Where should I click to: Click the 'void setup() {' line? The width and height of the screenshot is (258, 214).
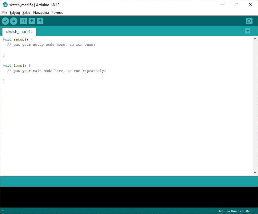pos(18,39)
